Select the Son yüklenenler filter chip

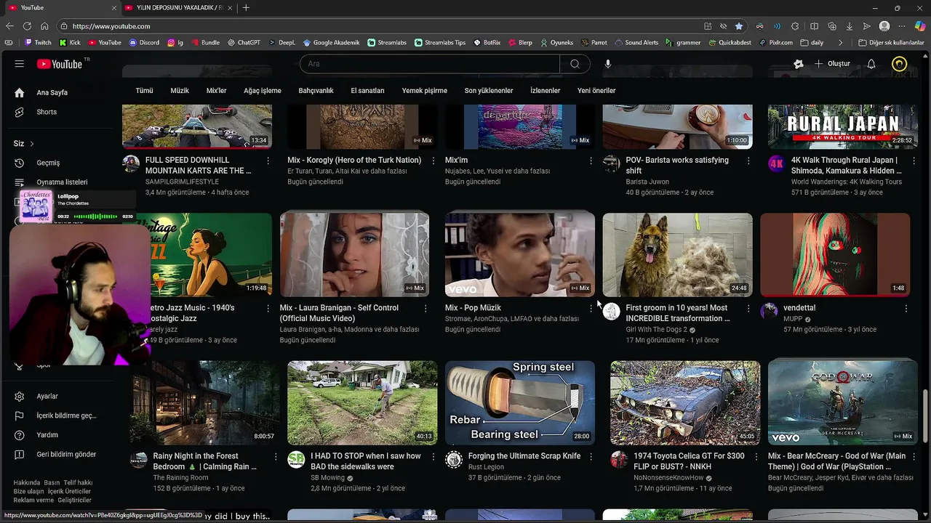coord(489,91)
